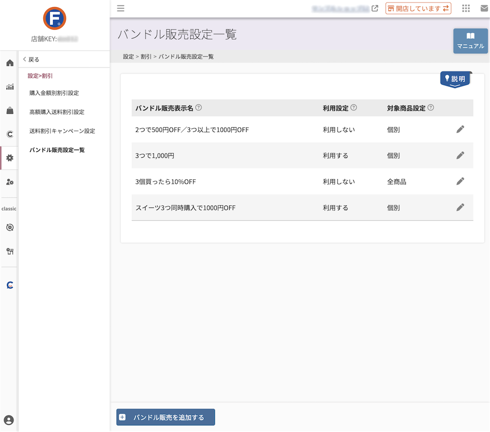Click the 開店しています store status button
This screenshot has width=490, height=432.
tap(418, 9)
